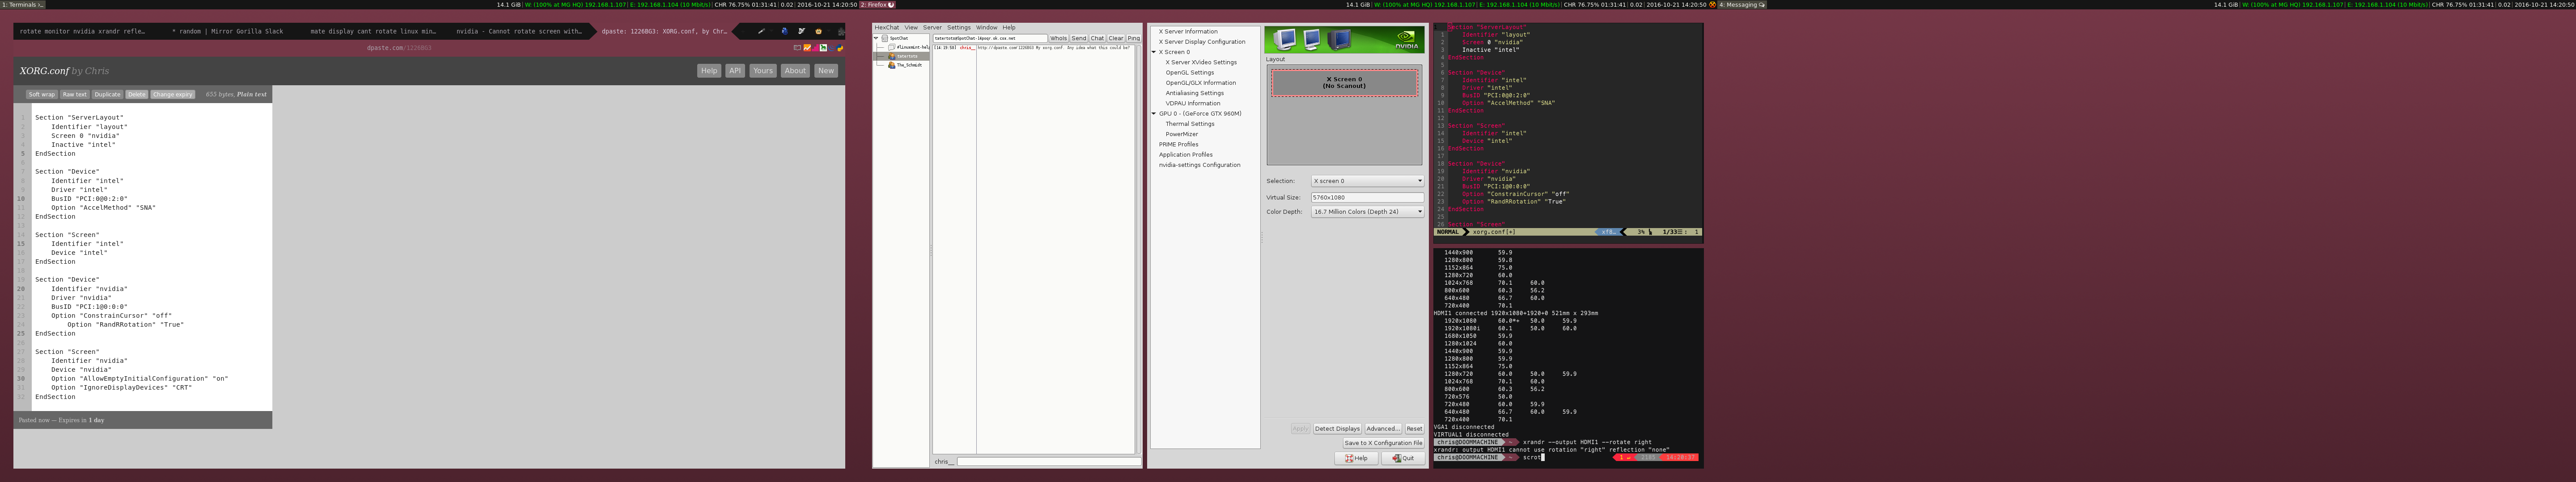Click Change expiry button
2576x482 pixels.
pyautogui.click(x=173, y=95)
